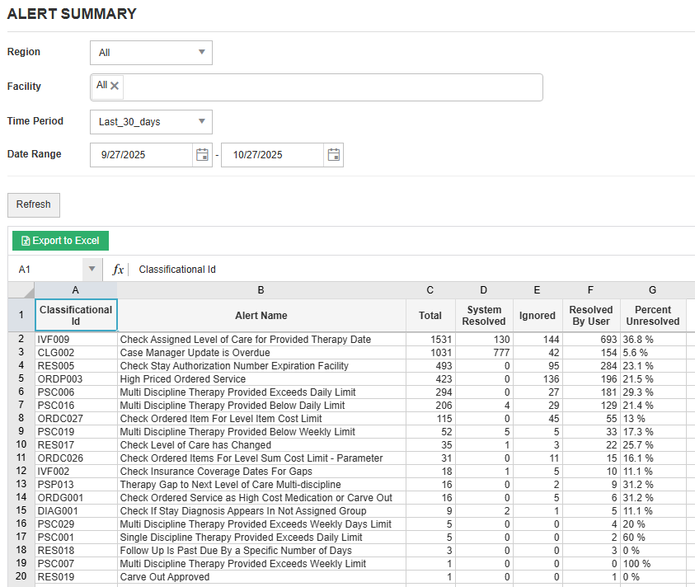Click 'Carve Out Approved' cell
695x587 pixels.
click(261, 577)
